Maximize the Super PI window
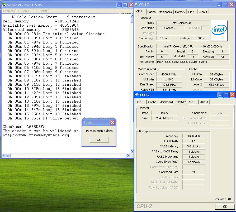Viewport: 236px width, 212px height. 125,5
